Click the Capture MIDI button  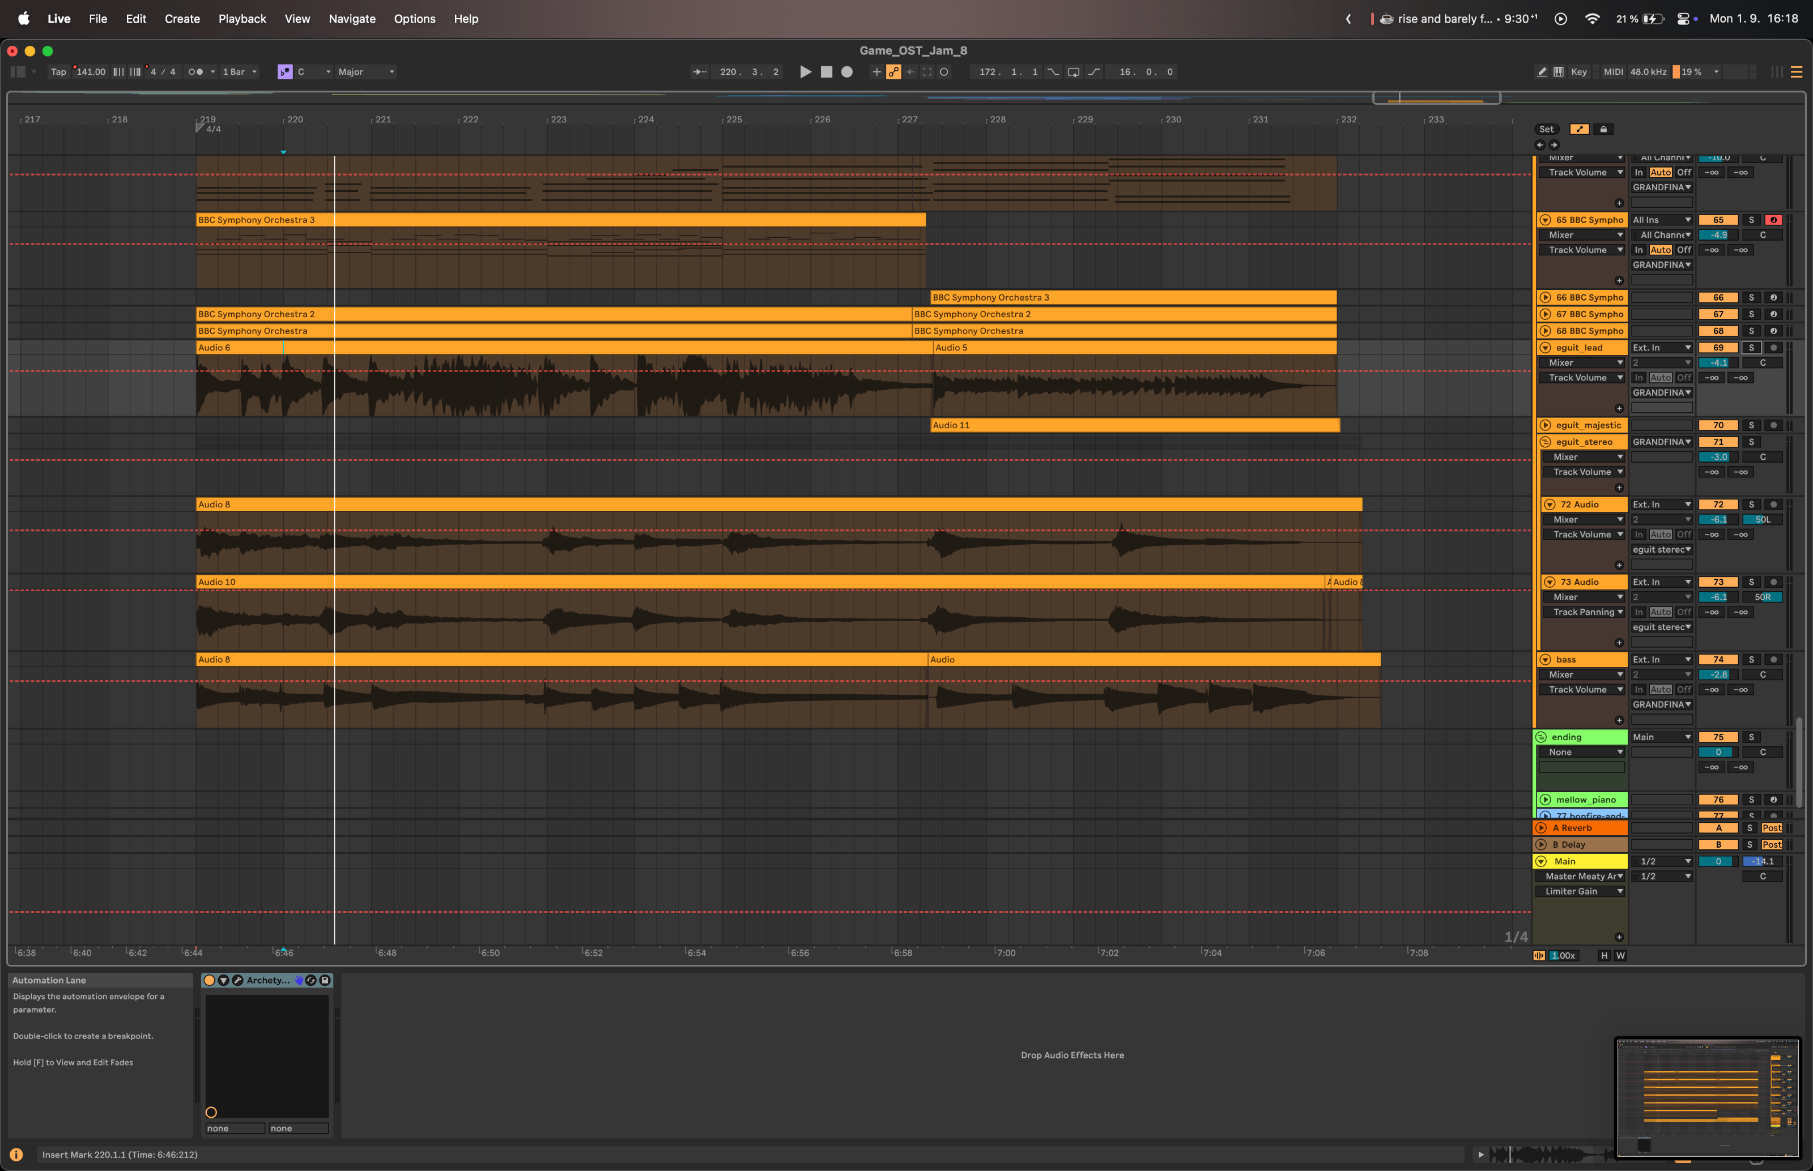927,71
